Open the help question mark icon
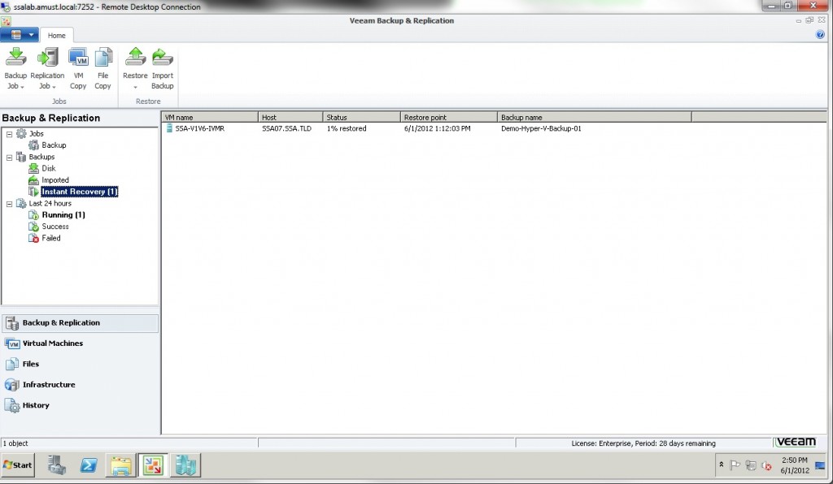This screenshot has height=484, width=833. click(x=820, y=34)
